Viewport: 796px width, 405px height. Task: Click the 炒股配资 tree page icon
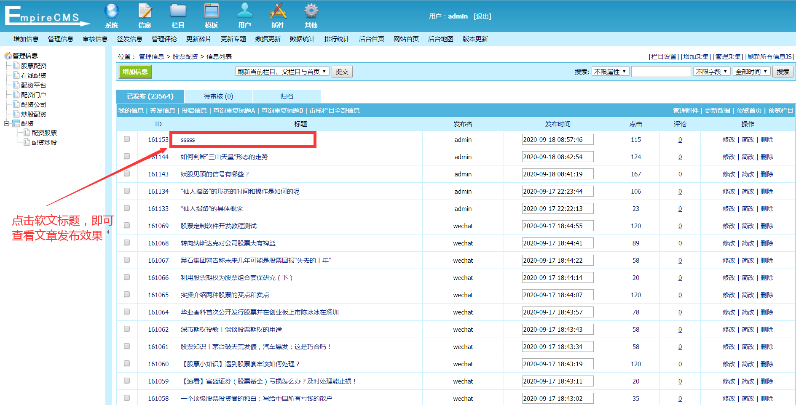pyautogui.click(x=16, y=114)
